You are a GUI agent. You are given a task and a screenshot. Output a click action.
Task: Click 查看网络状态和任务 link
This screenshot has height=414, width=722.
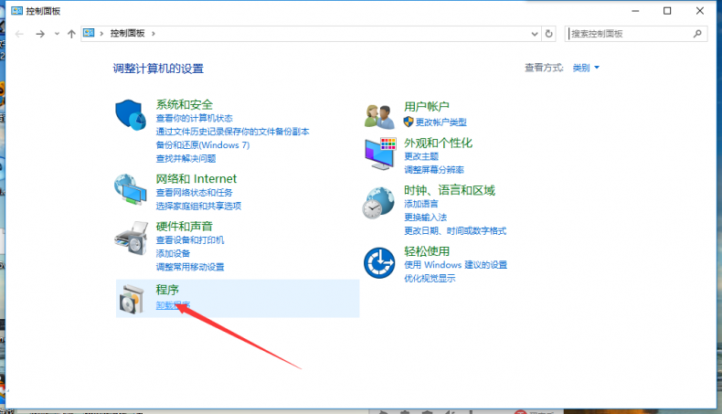point(195,193)
